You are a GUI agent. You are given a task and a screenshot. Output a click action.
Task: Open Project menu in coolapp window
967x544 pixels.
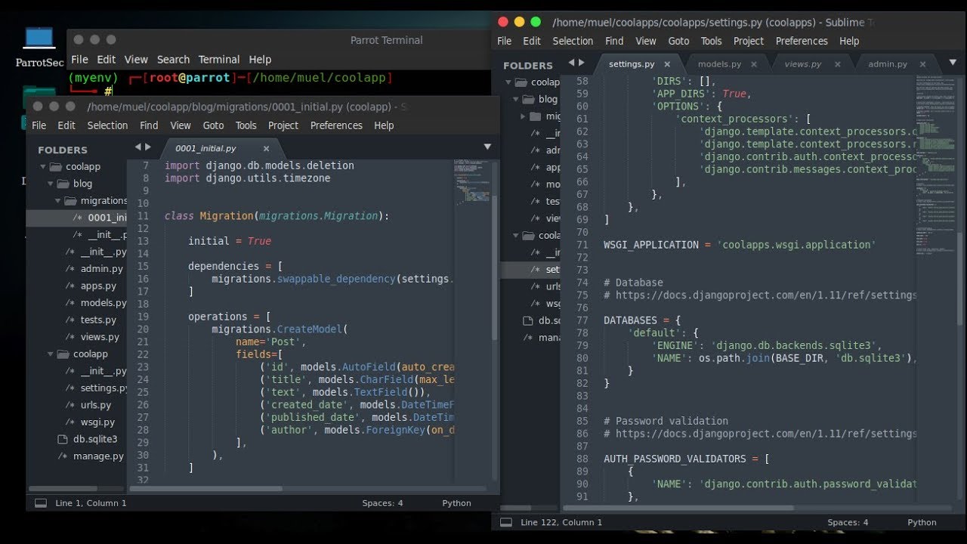point(283,125)
